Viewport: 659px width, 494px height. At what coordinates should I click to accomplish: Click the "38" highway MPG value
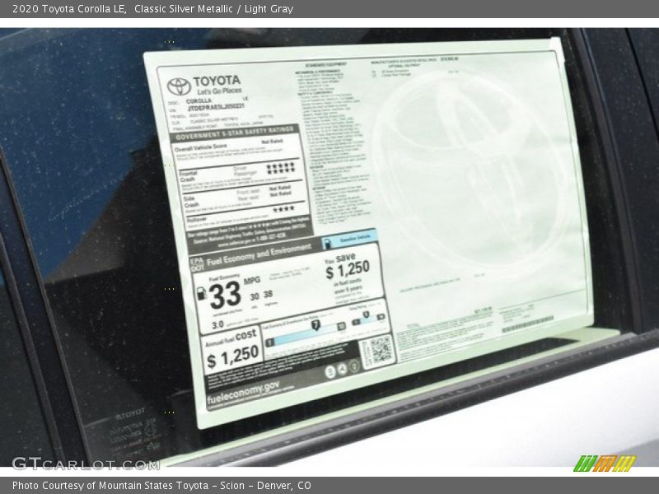269,295
